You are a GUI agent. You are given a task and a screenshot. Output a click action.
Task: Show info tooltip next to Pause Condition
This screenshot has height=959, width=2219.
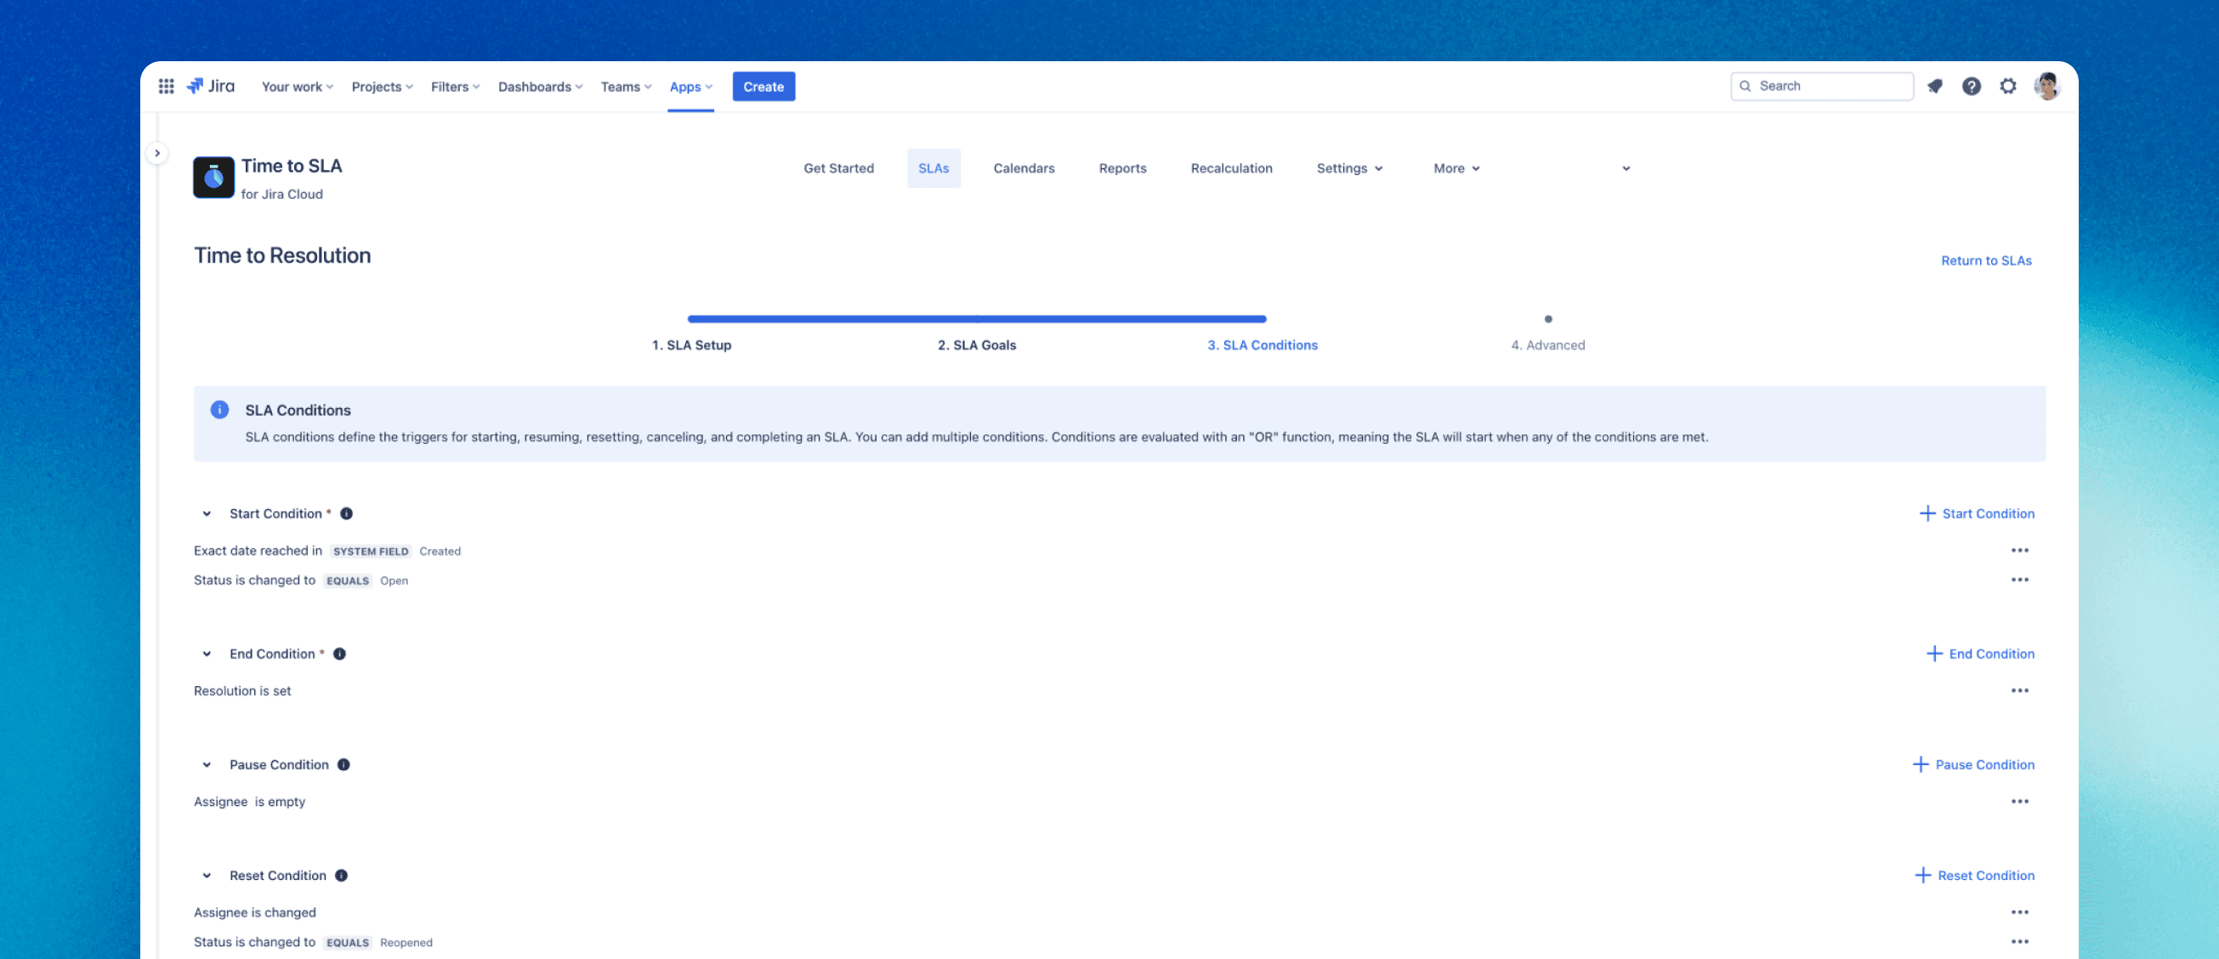[x=343, y=764]
